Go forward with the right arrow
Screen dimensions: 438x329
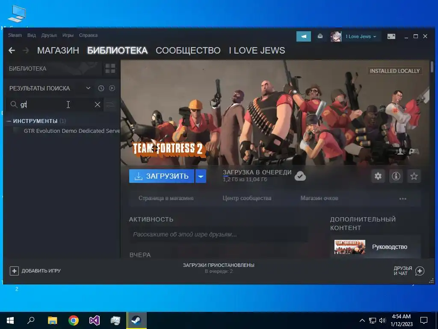[26, 51]
